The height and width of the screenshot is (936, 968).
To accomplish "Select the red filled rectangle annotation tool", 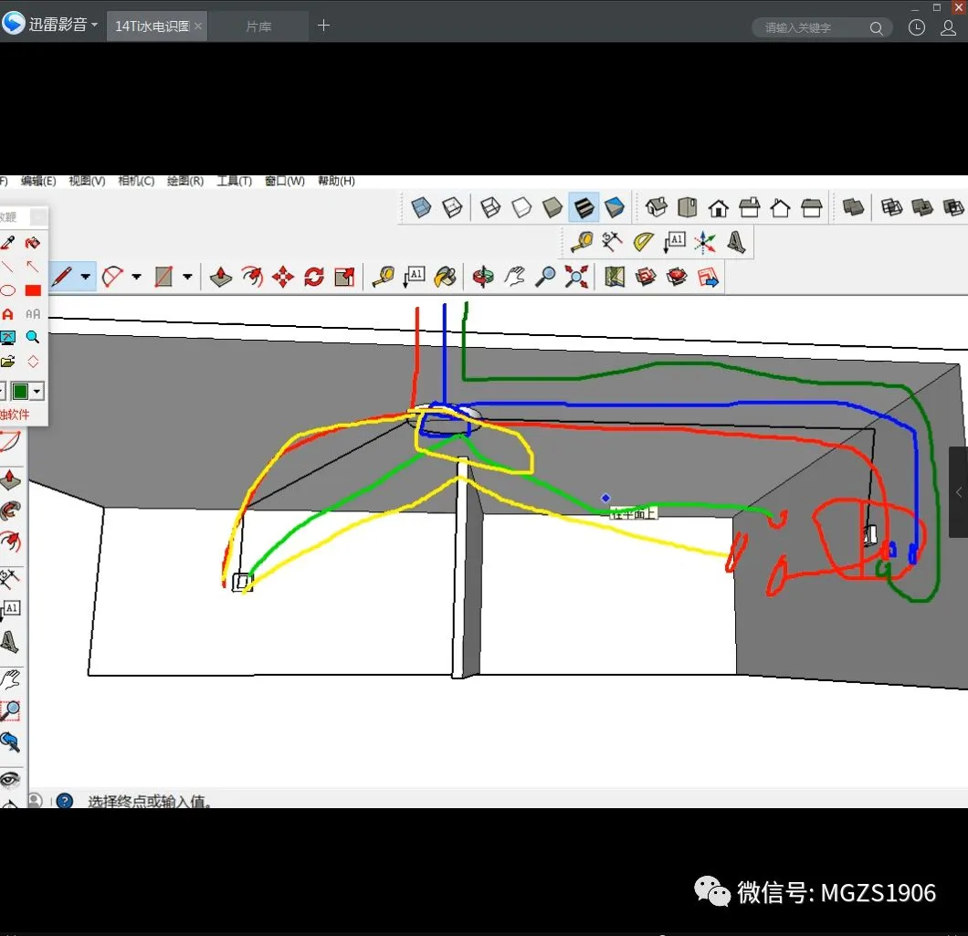I will (x=33, y=290).
